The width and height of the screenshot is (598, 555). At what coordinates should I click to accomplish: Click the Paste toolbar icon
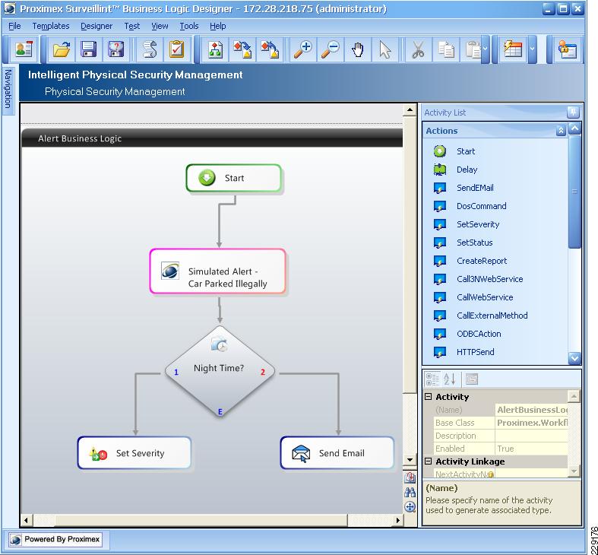point(472,49)
